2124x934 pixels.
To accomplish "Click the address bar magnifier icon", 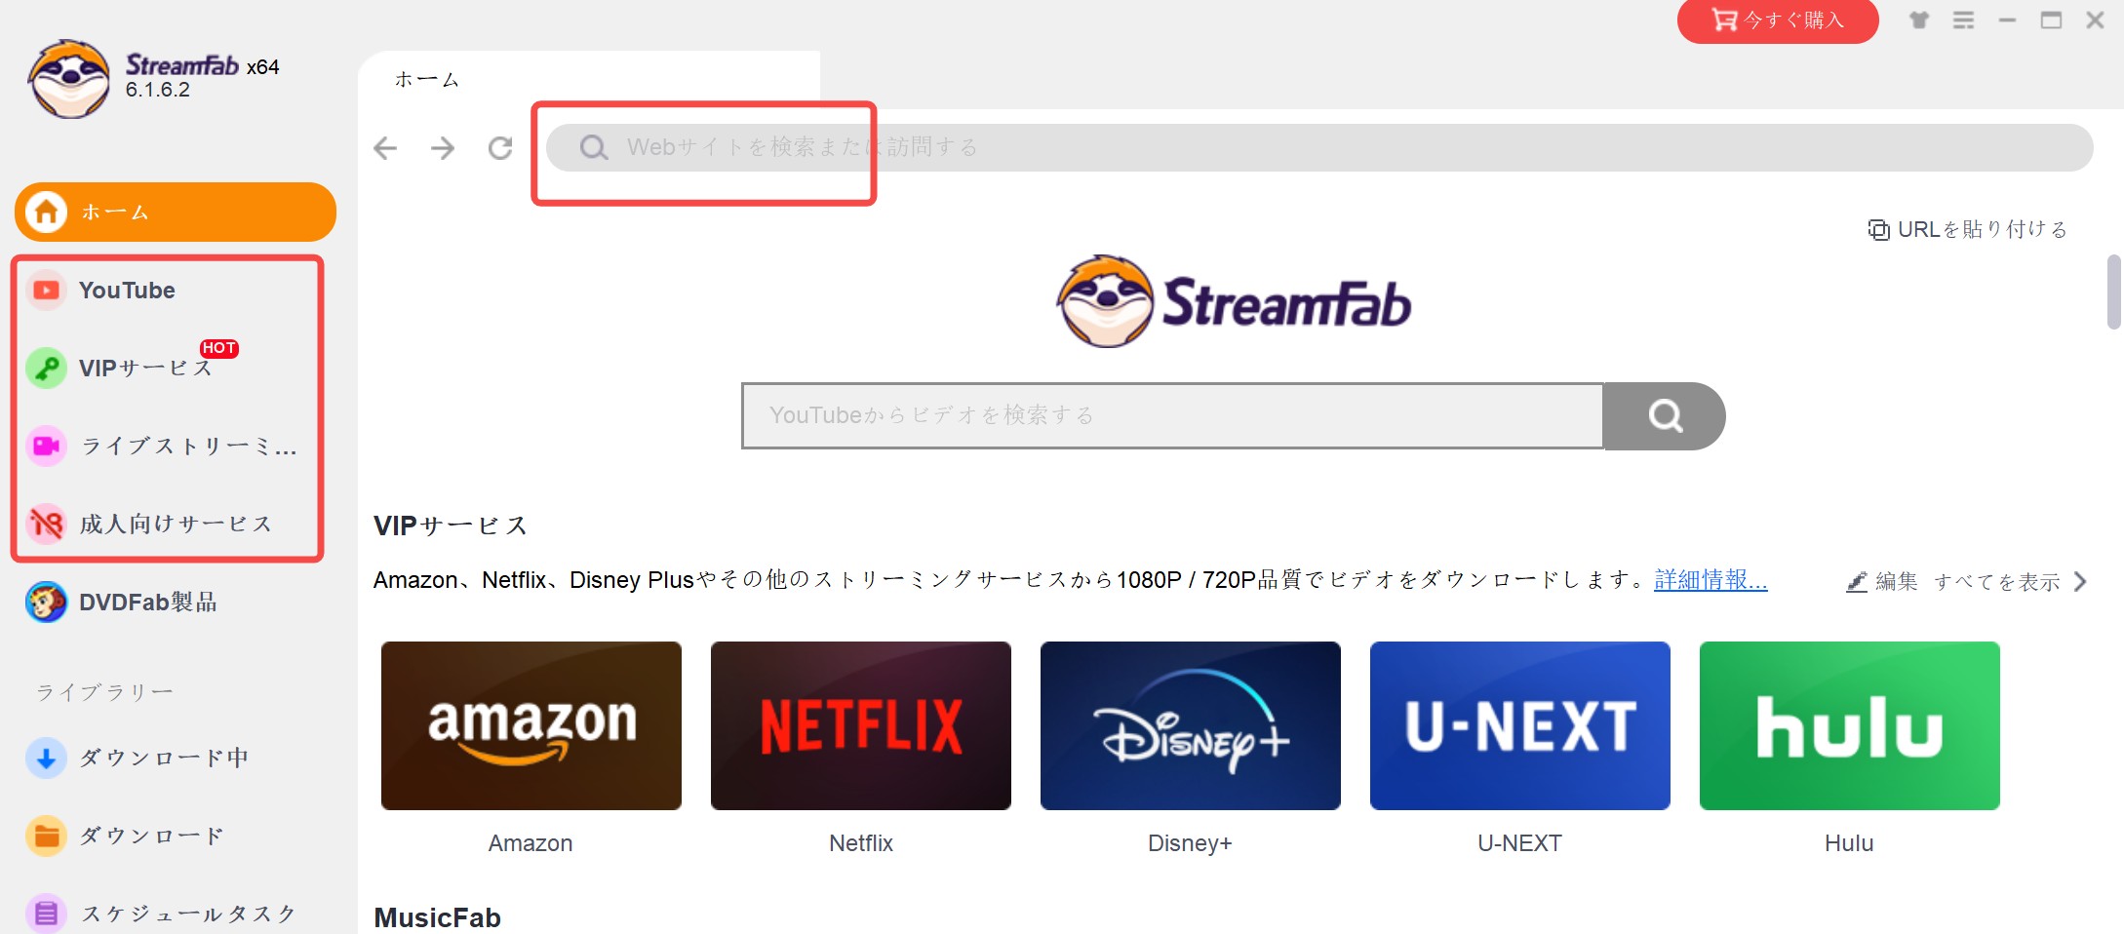I will coord(593,147).
